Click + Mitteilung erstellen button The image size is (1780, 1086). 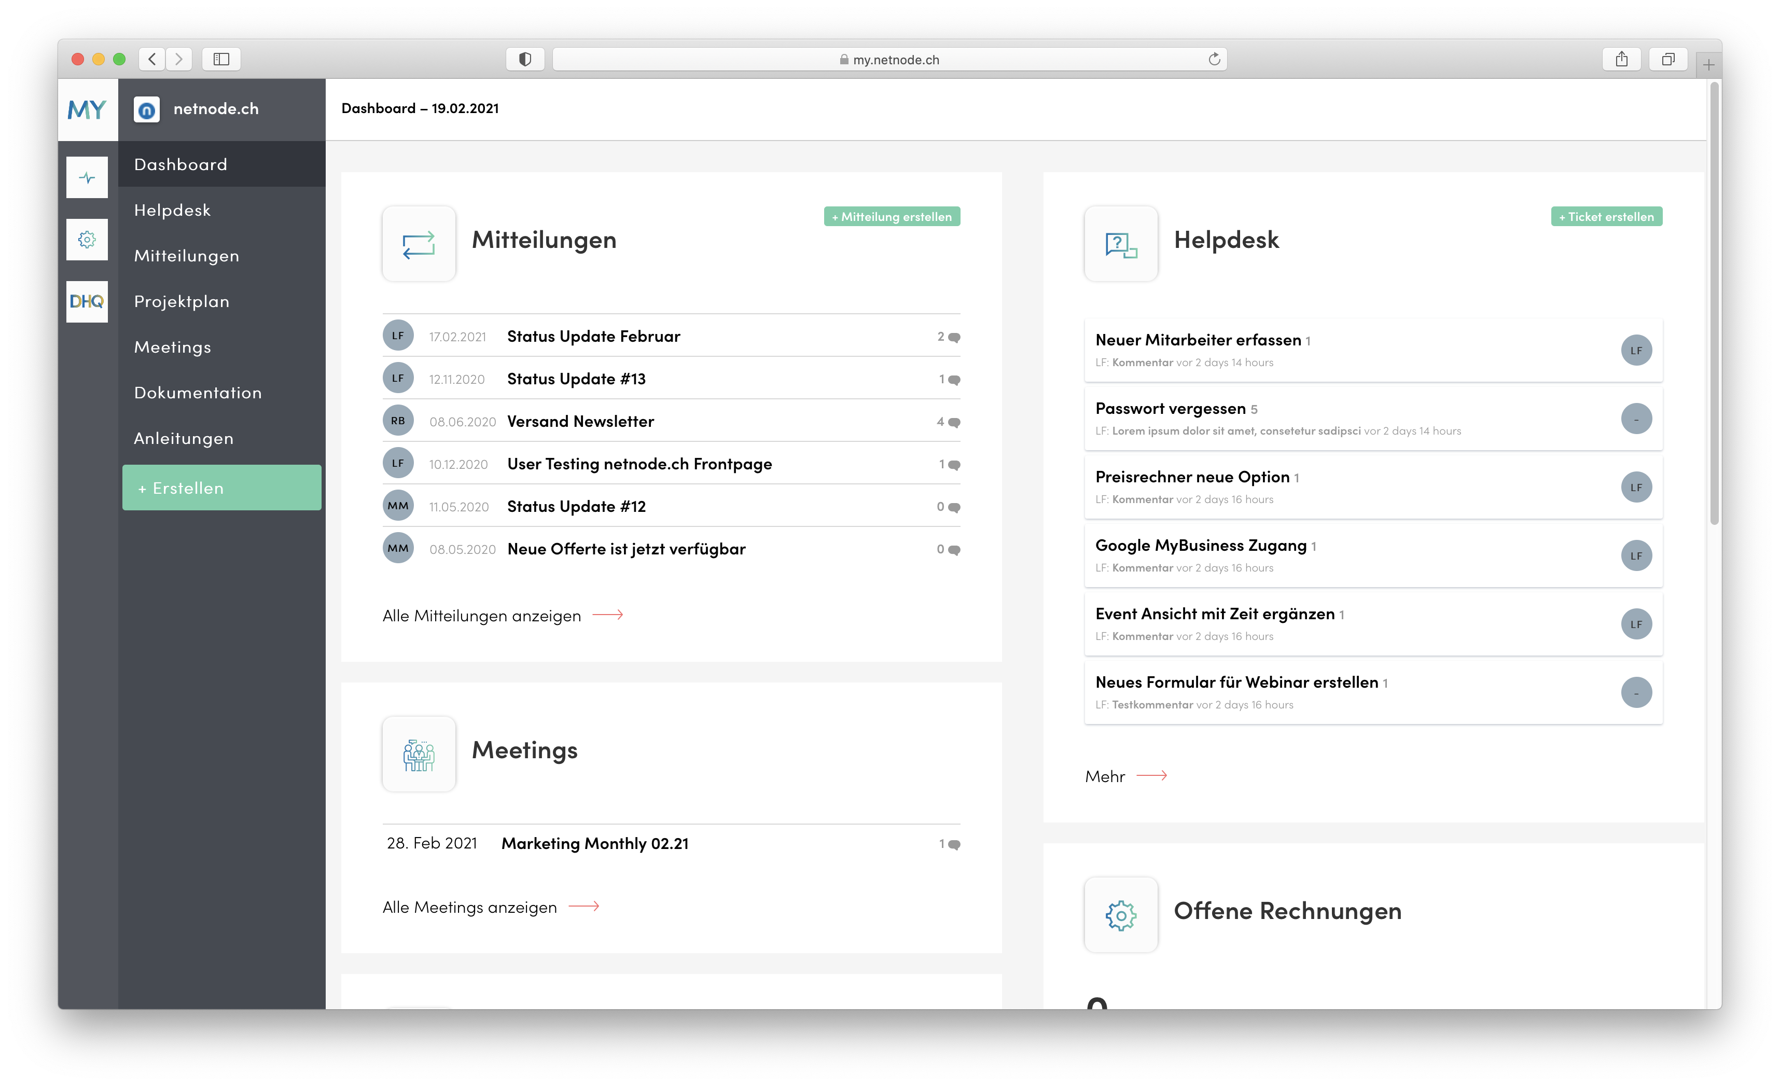point(892,217)
